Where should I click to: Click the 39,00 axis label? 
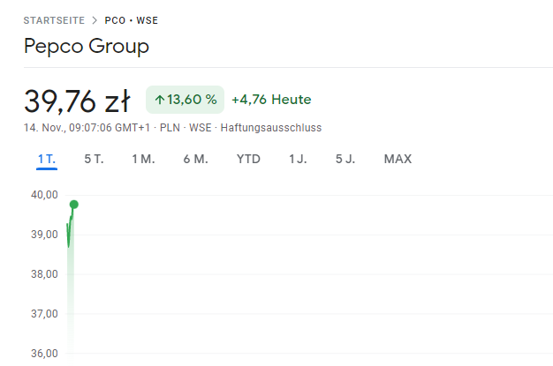(x=44, y=235)
